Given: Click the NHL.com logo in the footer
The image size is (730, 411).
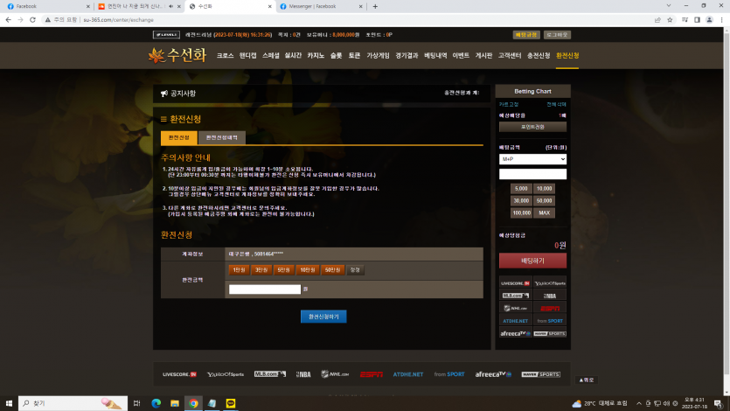Looking at the screenshot, I should (335, 374).
